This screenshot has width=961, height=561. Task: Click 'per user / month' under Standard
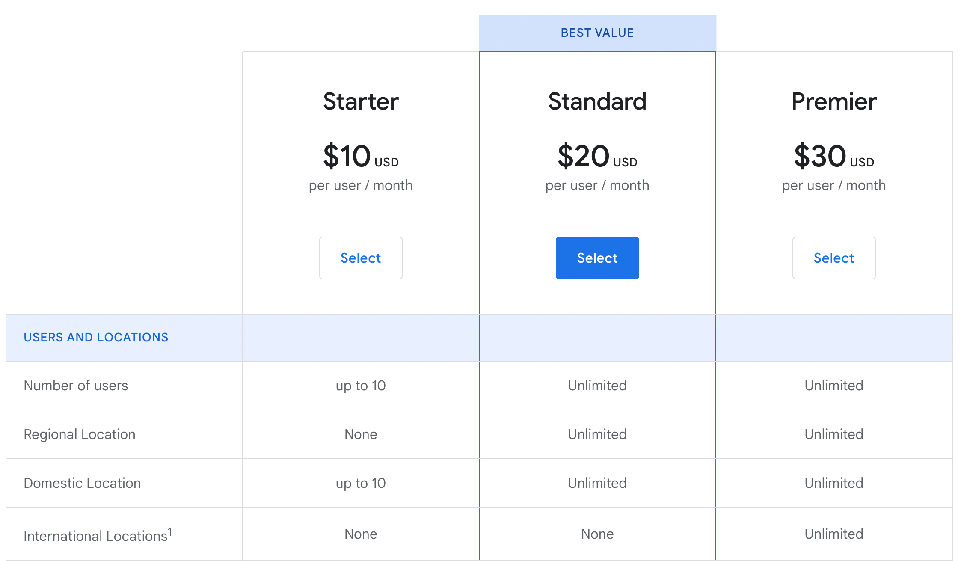(x=597, y=186)
